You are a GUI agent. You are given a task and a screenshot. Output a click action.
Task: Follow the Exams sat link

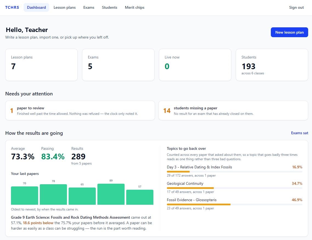[299, 133]
